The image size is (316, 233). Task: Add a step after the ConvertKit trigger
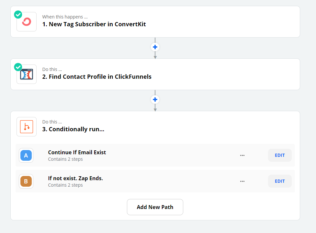(155, 47)
